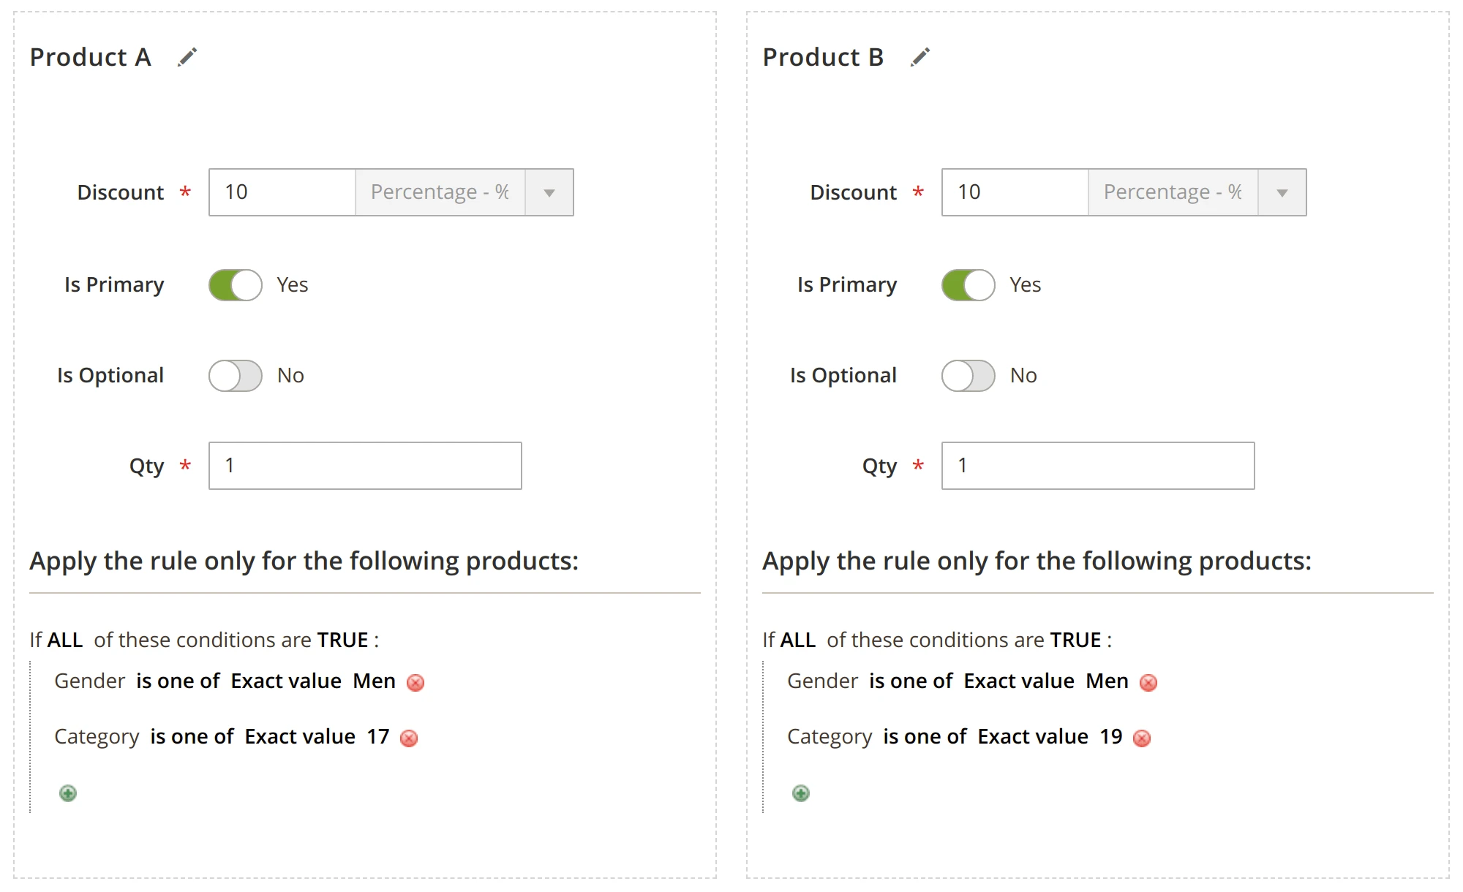
Task: Remove the Gender condition under Product B
Action: [1148, 683]
